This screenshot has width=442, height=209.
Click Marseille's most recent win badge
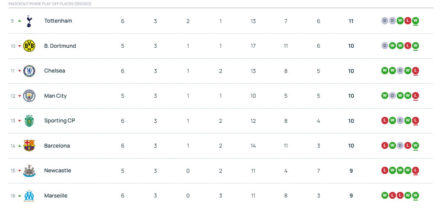coord(416,195)
